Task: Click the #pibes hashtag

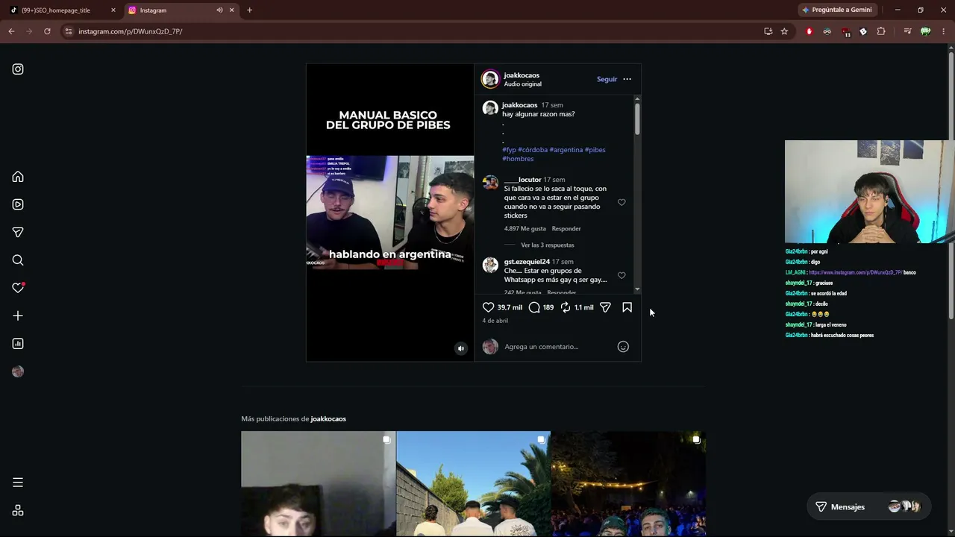Action: [x=595, y=150]
